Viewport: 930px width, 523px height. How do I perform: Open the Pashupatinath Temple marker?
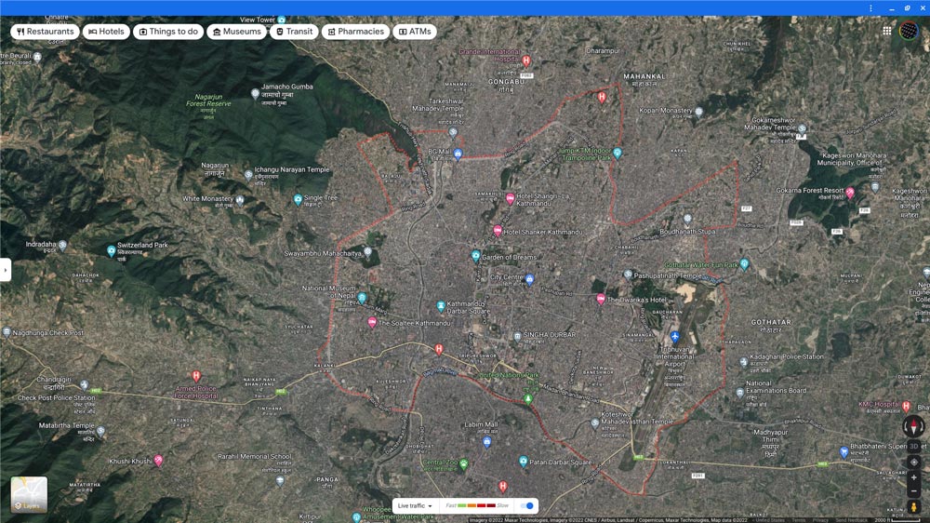click(628, 275)
